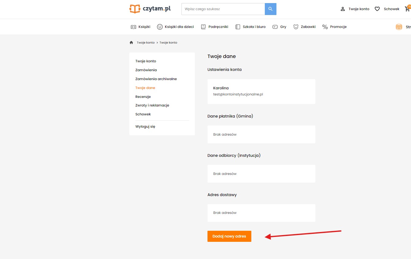Screen dimensions: 411x259
Task: Open Recenzje in the sidebar
Action: pos(143,97)
